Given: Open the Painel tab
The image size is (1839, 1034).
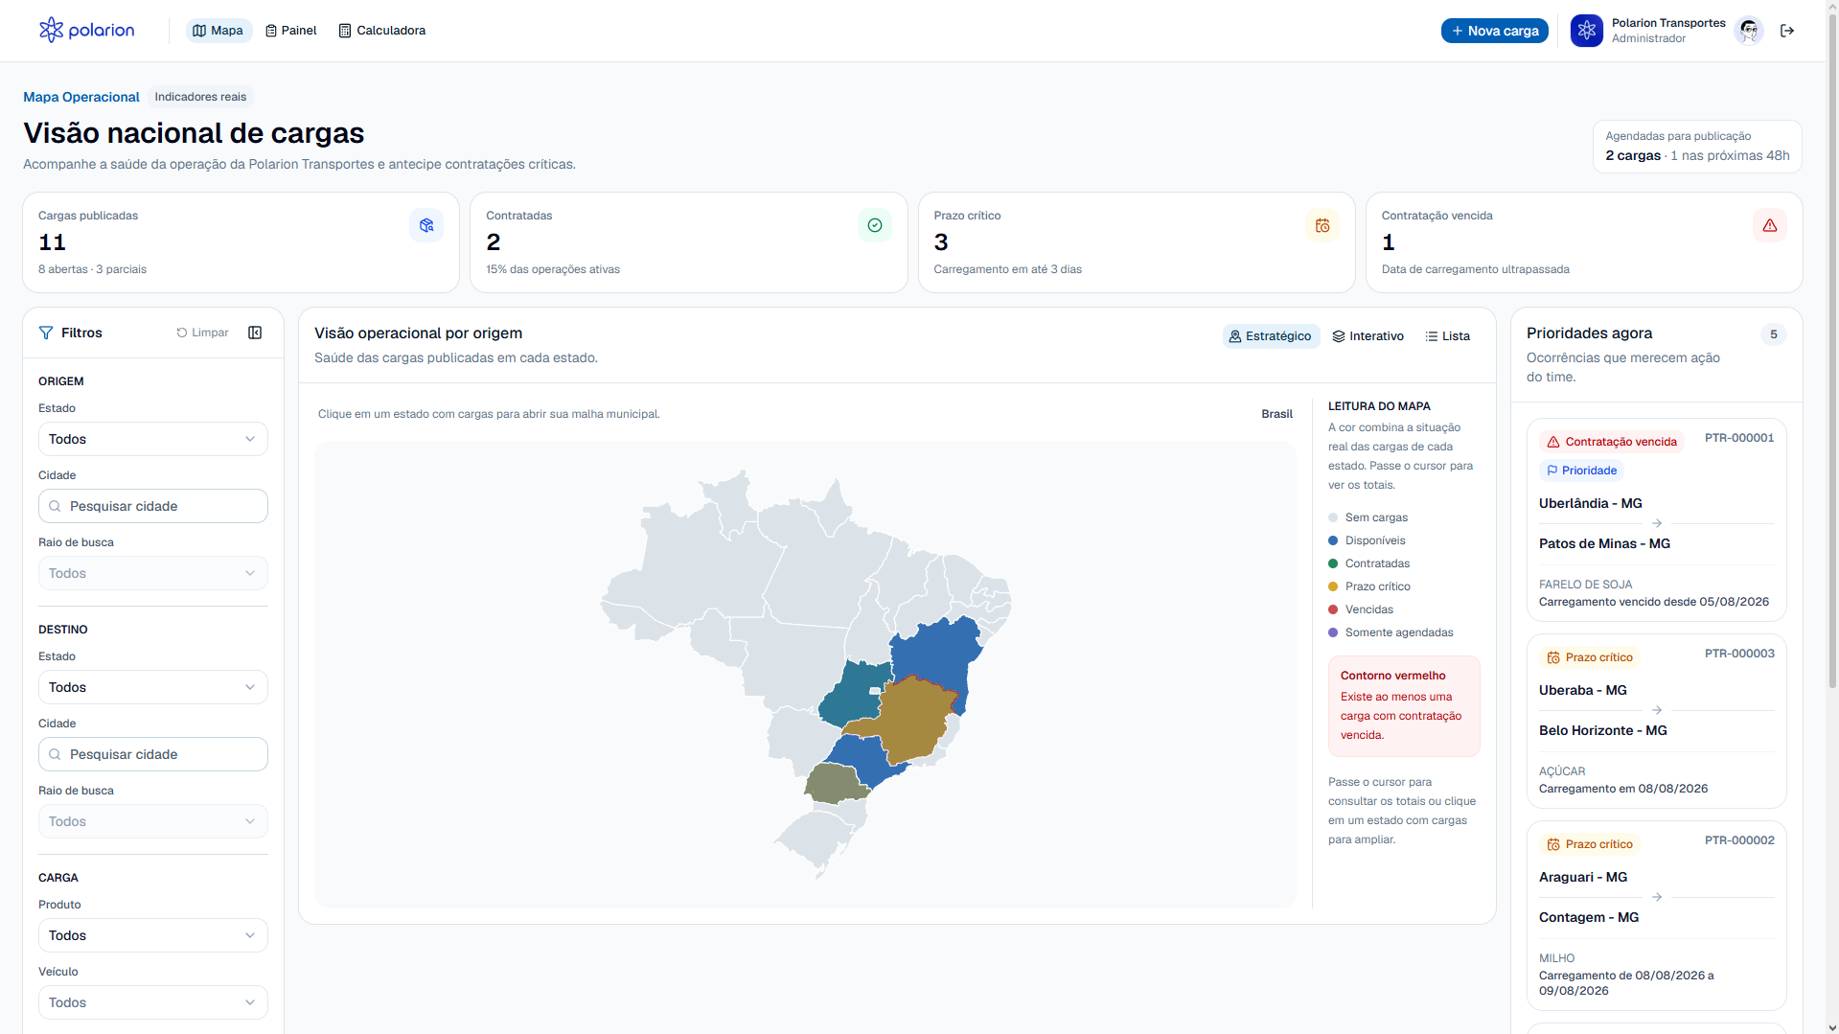Looking at the screenshot, I should click(x=291, y=31).
